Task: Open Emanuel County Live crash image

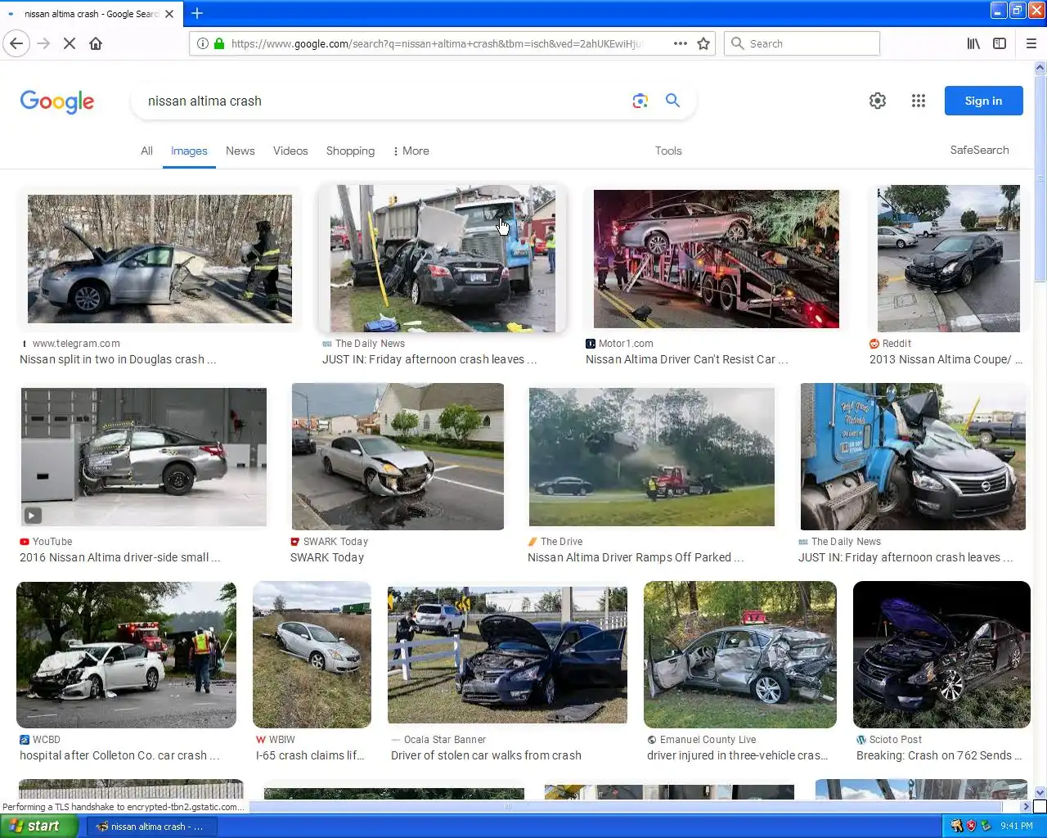Action: pyautogui.click(x=740, y=655)
